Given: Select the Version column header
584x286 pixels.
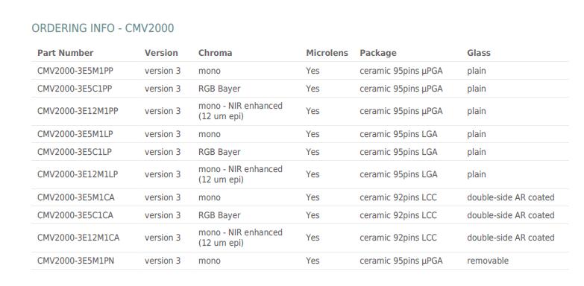Looking at the screenshot, I should [161, 53].
